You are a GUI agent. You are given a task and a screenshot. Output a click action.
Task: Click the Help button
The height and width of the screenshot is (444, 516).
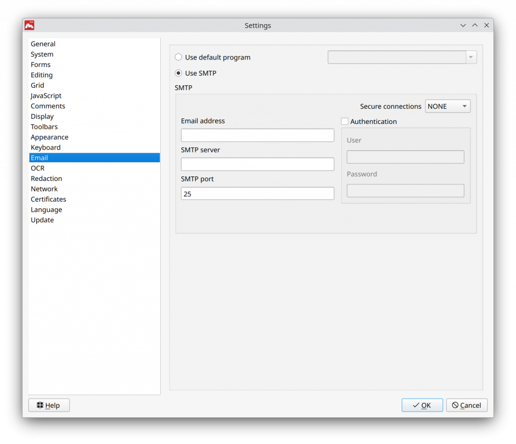click(x=48, y=405)
